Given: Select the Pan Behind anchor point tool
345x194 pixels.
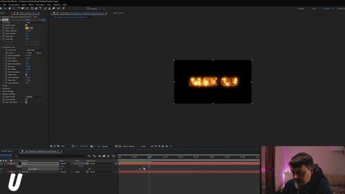Looking at the screenshot, I should tap(27, 9).
